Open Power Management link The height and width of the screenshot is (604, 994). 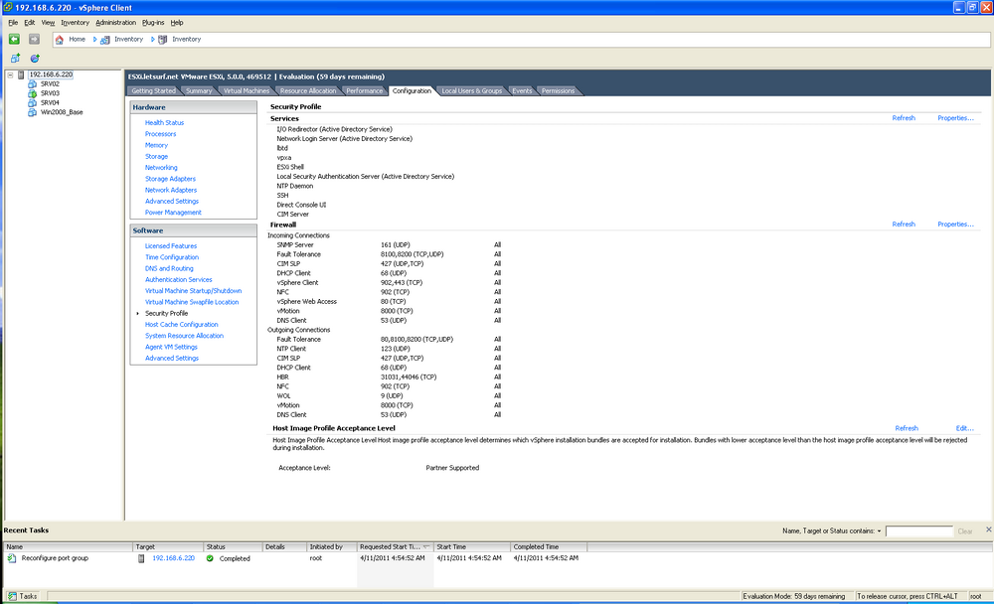tap(173, 213)
